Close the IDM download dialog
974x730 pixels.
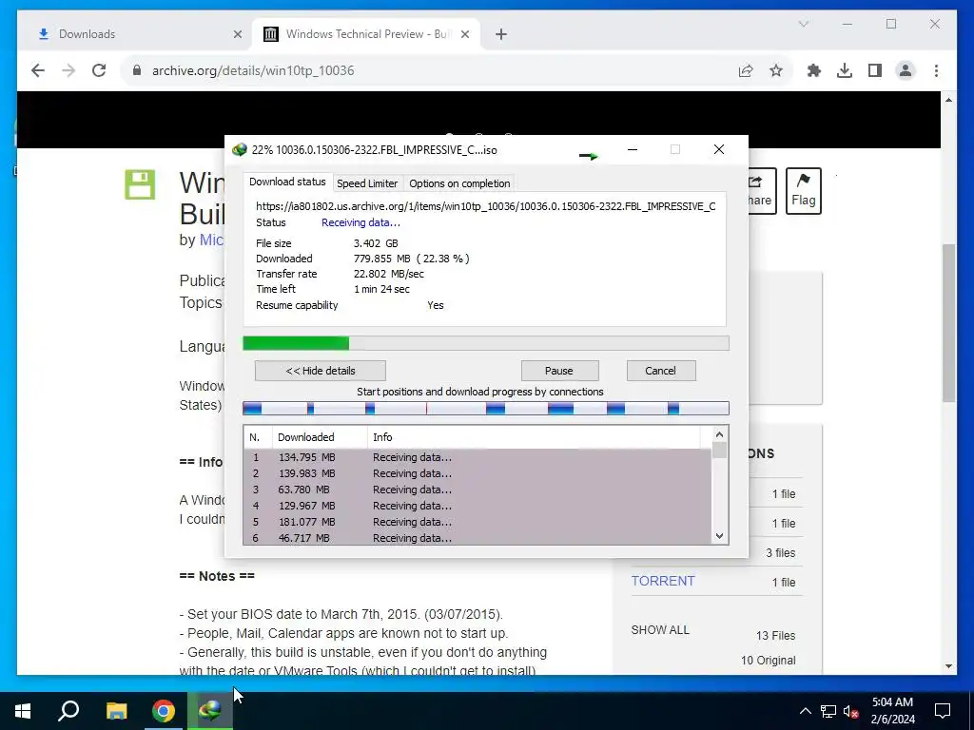pyautogui.click(x=719, y=149)
